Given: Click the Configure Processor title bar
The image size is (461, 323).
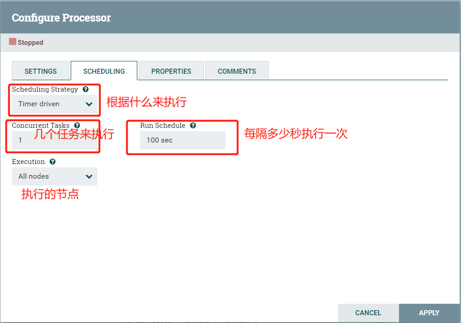Looking at the screenshot, I should click(62, 17).
